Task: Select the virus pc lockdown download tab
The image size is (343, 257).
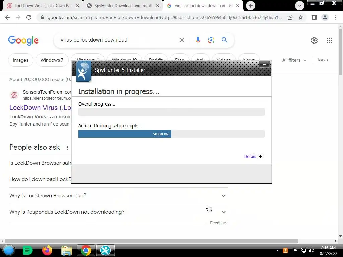Action: [203, 6]
